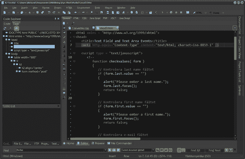Click the editor vertical scrollbar thumb
Viewport: 245px width, 159px height.
pyautogui.click(x=235, y=48)
